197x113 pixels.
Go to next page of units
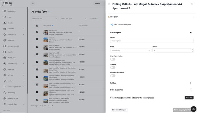click(x=52, y=106)
